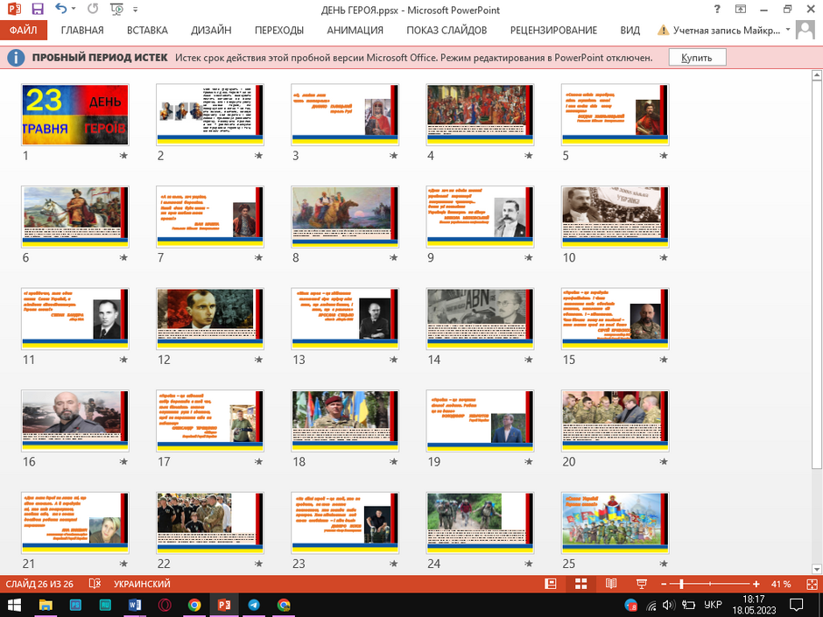Click the Redo/Repeat icon
This screenshot has width=823, height=617.
tap(93, 9)
